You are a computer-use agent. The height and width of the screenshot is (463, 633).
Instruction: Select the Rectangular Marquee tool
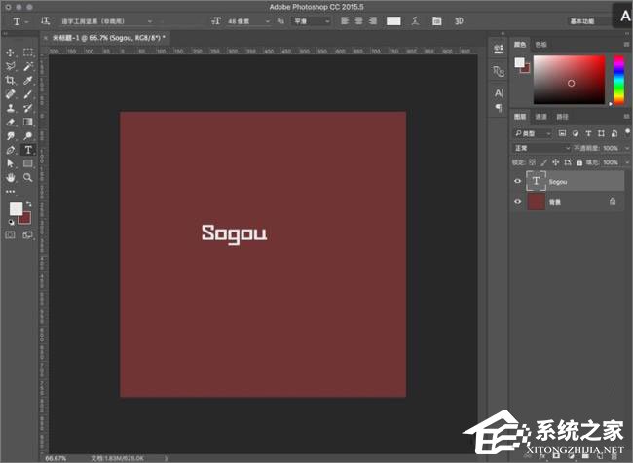coord(28,53)
